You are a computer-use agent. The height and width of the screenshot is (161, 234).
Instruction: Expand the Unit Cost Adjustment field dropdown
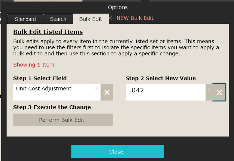[96, 89]
